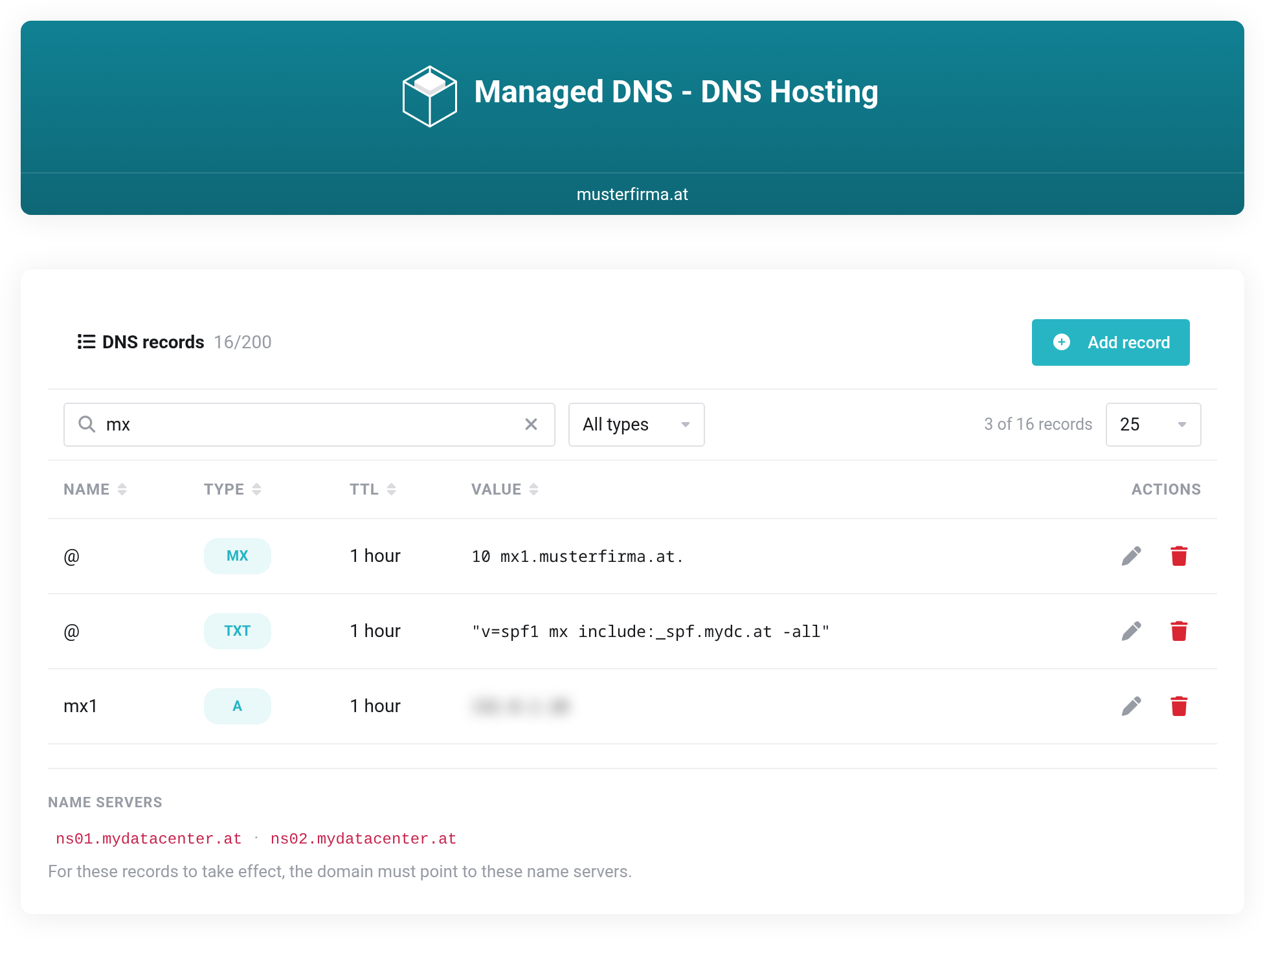Click the A type badge
This screenshot has height=962, width=1265.
(x=238, y=706)
